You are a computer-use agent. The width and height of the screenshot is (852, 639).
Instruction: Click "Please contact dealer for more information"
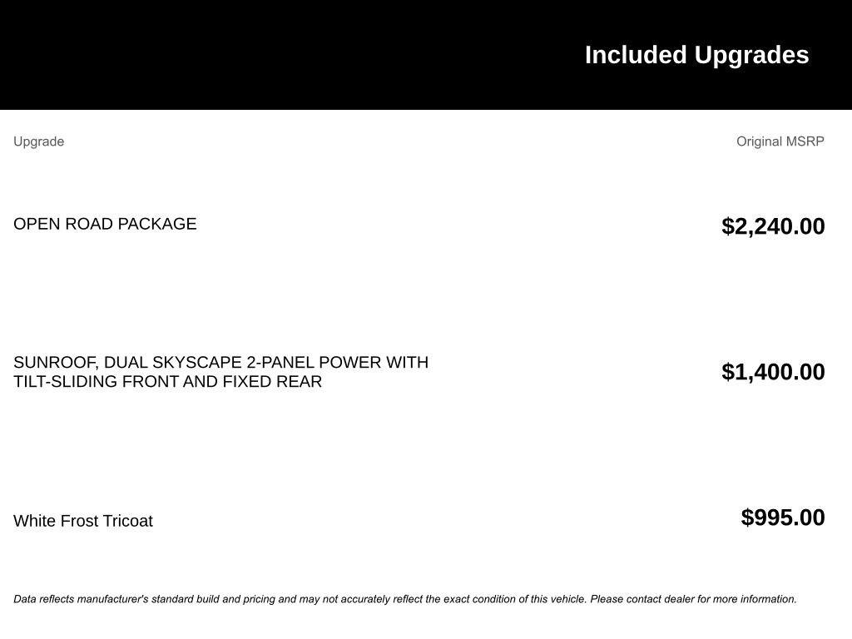[x=693, y=599]
